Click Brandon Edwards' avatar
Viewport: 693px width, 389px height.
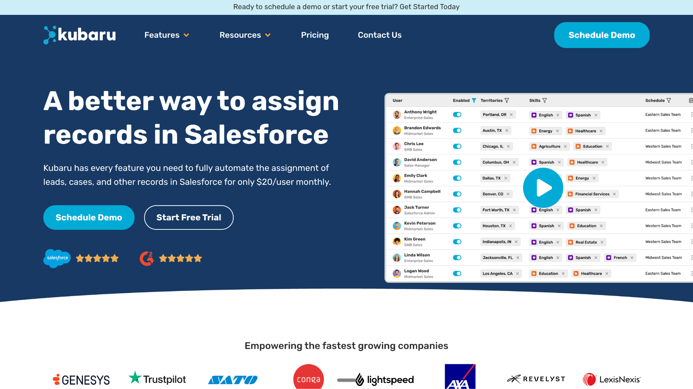(x=397, y=130)
